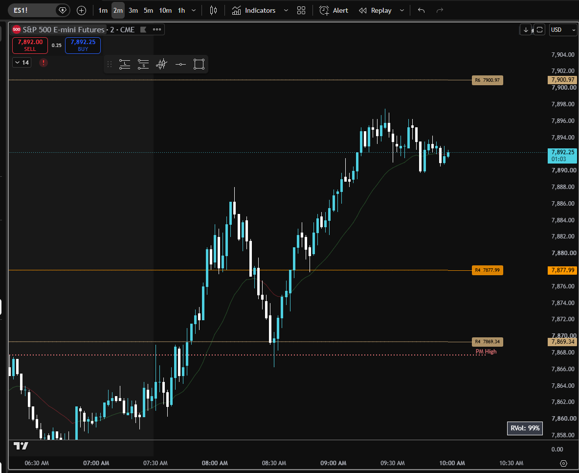Add a comparison symbol with the plus icon

coord(81,10)
